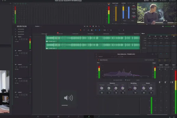Open the Timeline 1 dropdown
Screen dimensions: 177x118
(38, 26)
